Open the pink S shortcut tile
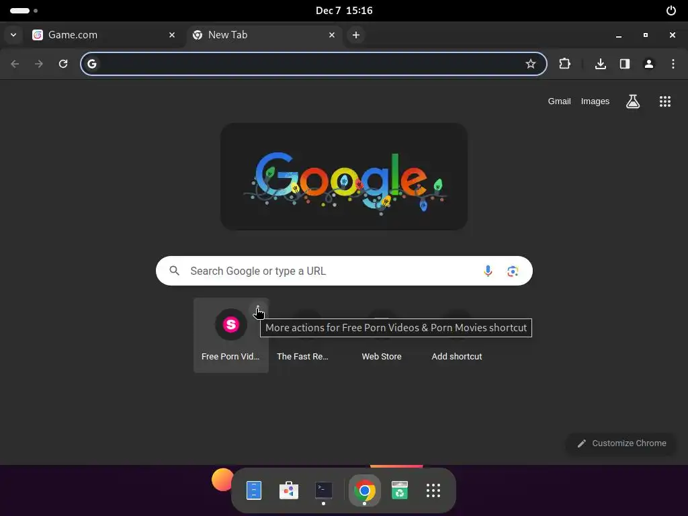688x516 pixels. tap(231, 335)
